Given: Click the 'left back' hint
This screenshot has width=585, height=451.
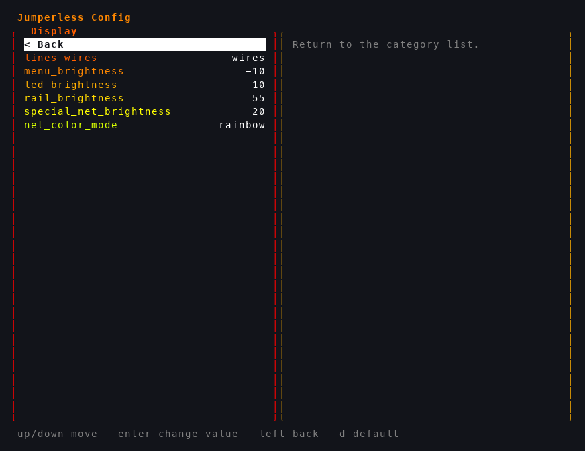Looking at the screenshot, I should pyautogui.click(x=288, y=434).
